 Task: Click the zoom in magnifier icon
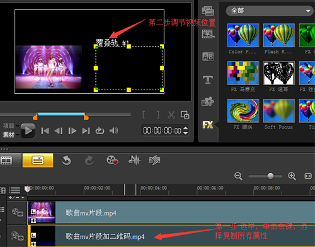[x=292, y=176]
